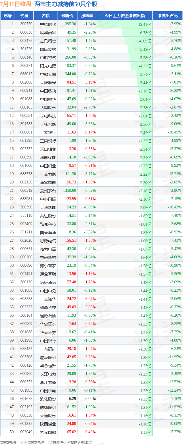The height and width of the screenshot is (445, 183).
Task: Select the 贵州茅台 row name
Action: tap(48, 191)
